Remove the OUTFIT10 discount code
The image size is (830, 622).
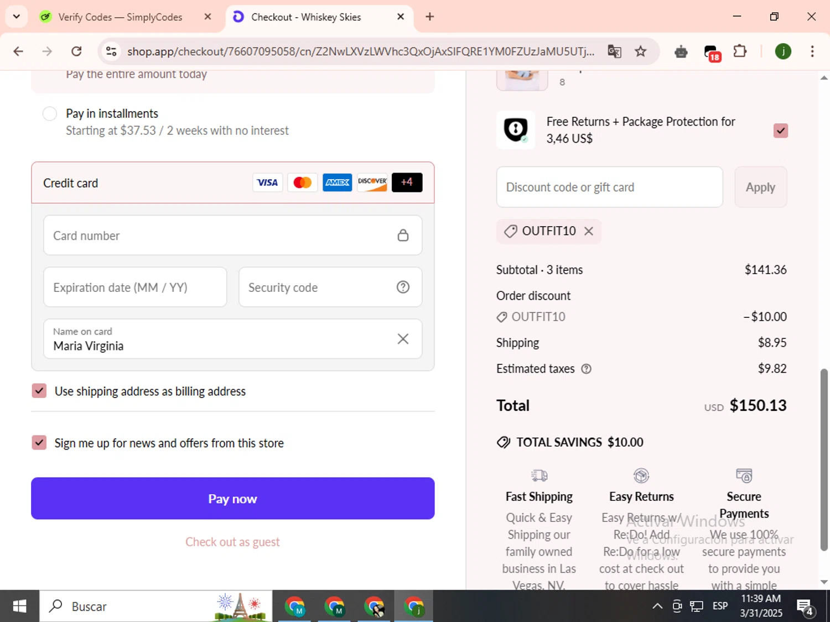coord(589,231)
